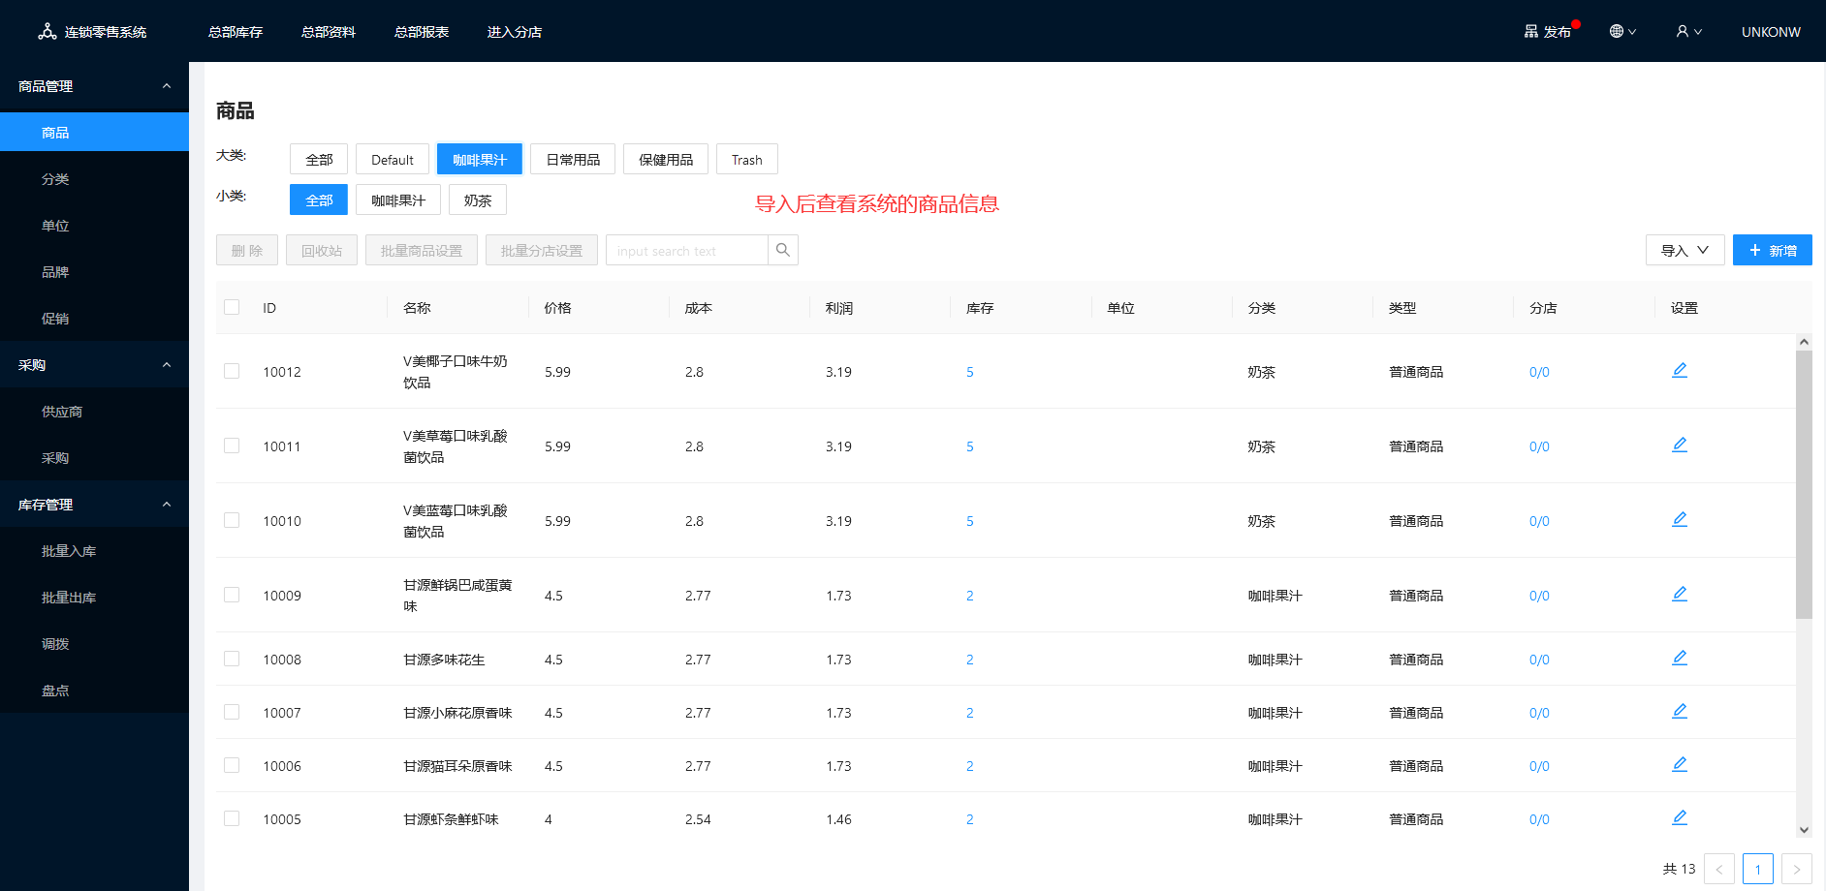Edit product 10007 via pencil icon
Screen dimensions: 1826x891
(x=1680, y=711)
